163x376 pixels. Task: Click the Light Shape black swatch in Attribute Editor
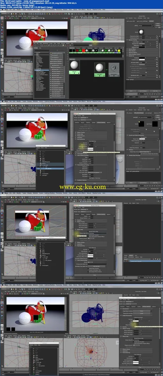pyautogui.click(x=155, y=124)
